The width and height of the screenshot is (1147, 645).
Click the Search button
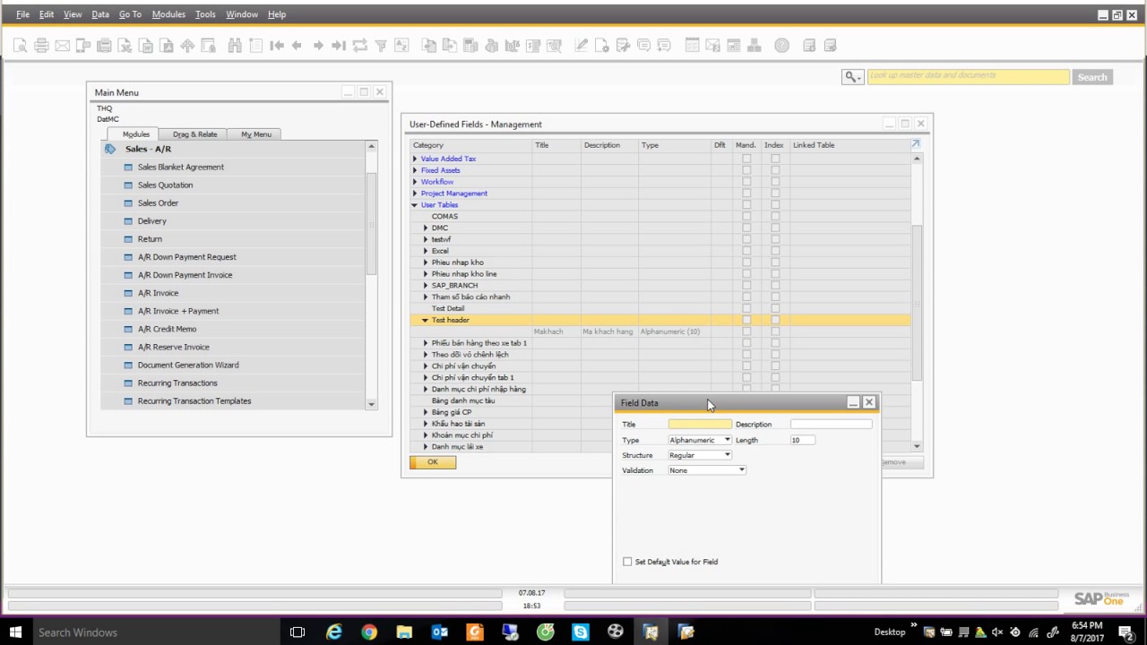click(x=1092, y=77)
